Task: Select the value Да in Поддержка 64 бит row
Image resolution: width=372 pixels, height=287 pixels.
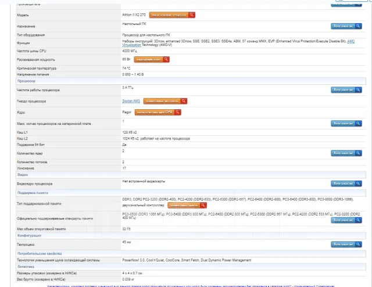Action: click(124, 145)
